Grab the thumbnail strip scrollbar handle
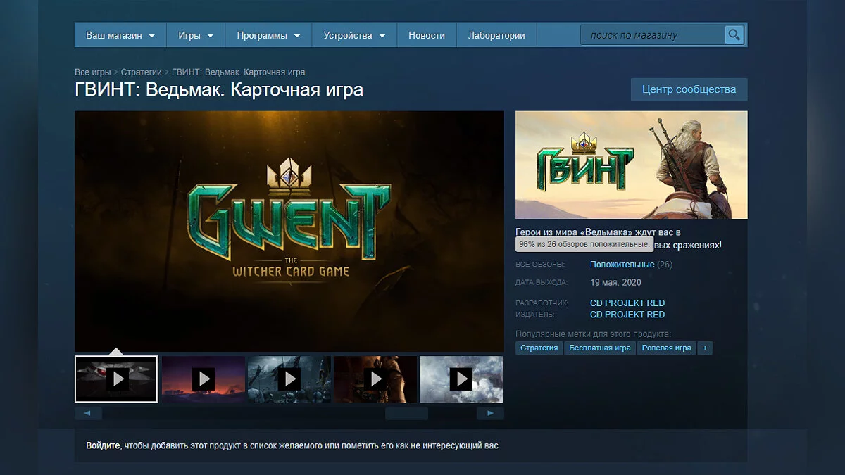Image resolution: width=845 pixels, height=475 pixels. coord(406,413)
